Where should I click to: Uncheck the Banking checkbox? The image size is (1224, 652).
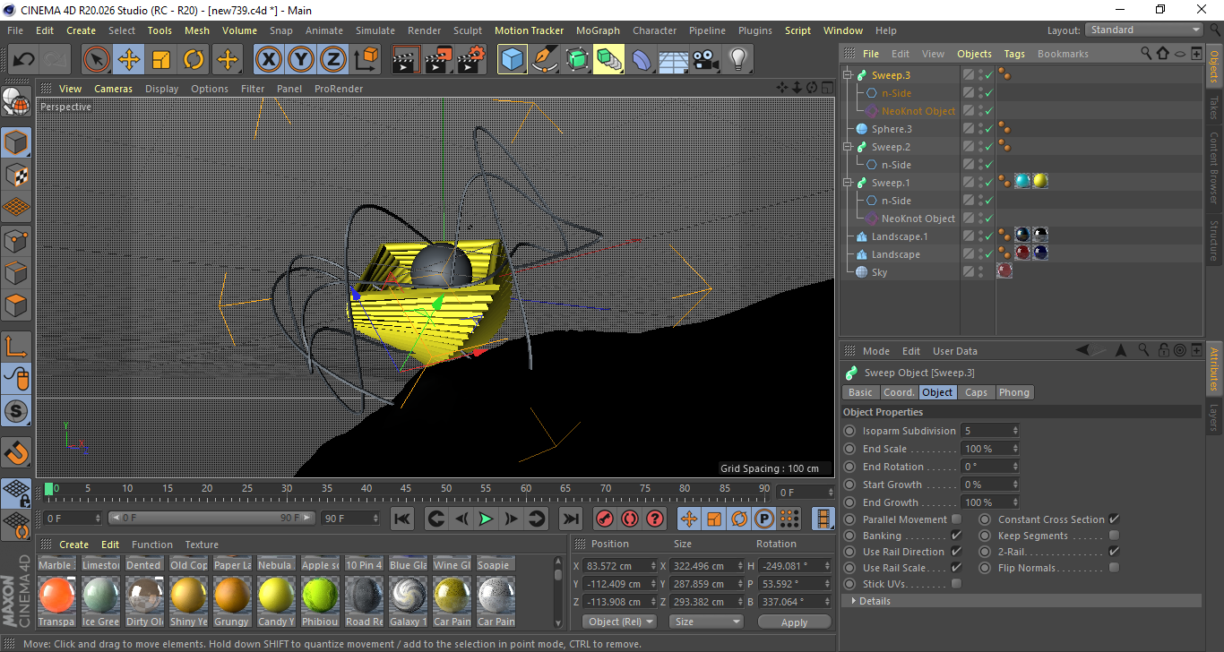pos(956,536)
